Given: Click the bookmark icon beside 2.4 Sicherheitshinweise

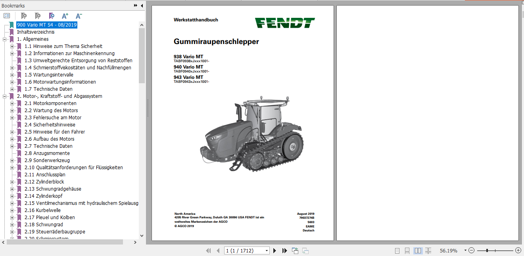Looking at the screenshot, I should tap(19, 125).
